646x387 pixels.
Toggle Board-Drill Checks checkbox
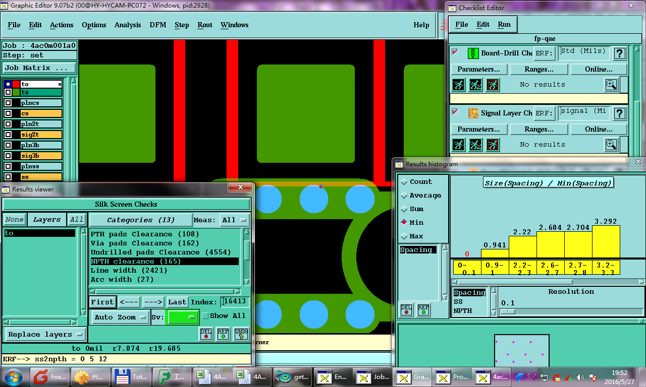(455, 51)
